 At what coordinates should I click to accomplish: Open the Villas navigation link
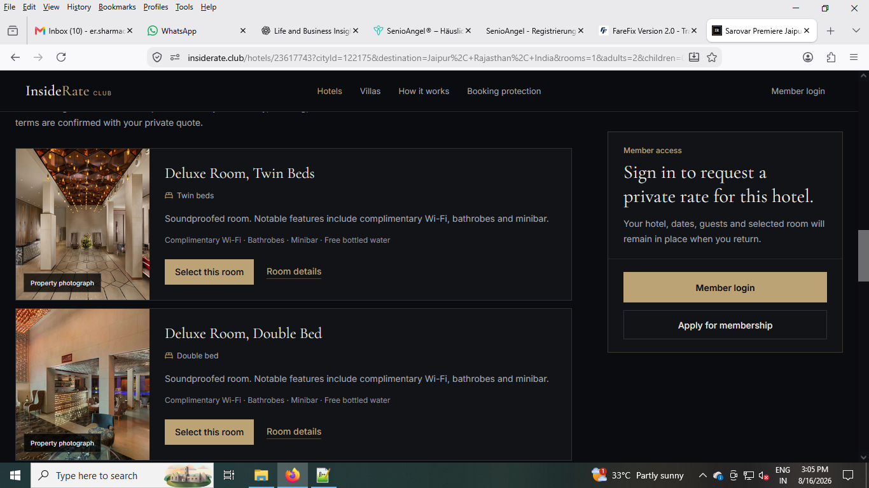point(370,91)
